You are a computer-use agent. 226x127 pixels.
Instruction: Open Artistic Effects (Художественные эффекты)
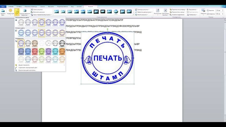point(25,12)
